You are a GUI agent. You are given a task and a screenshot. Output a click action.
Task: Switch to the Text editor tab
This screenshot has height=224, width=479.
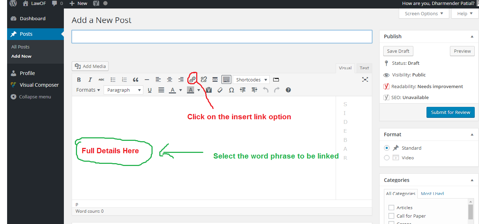364,68
